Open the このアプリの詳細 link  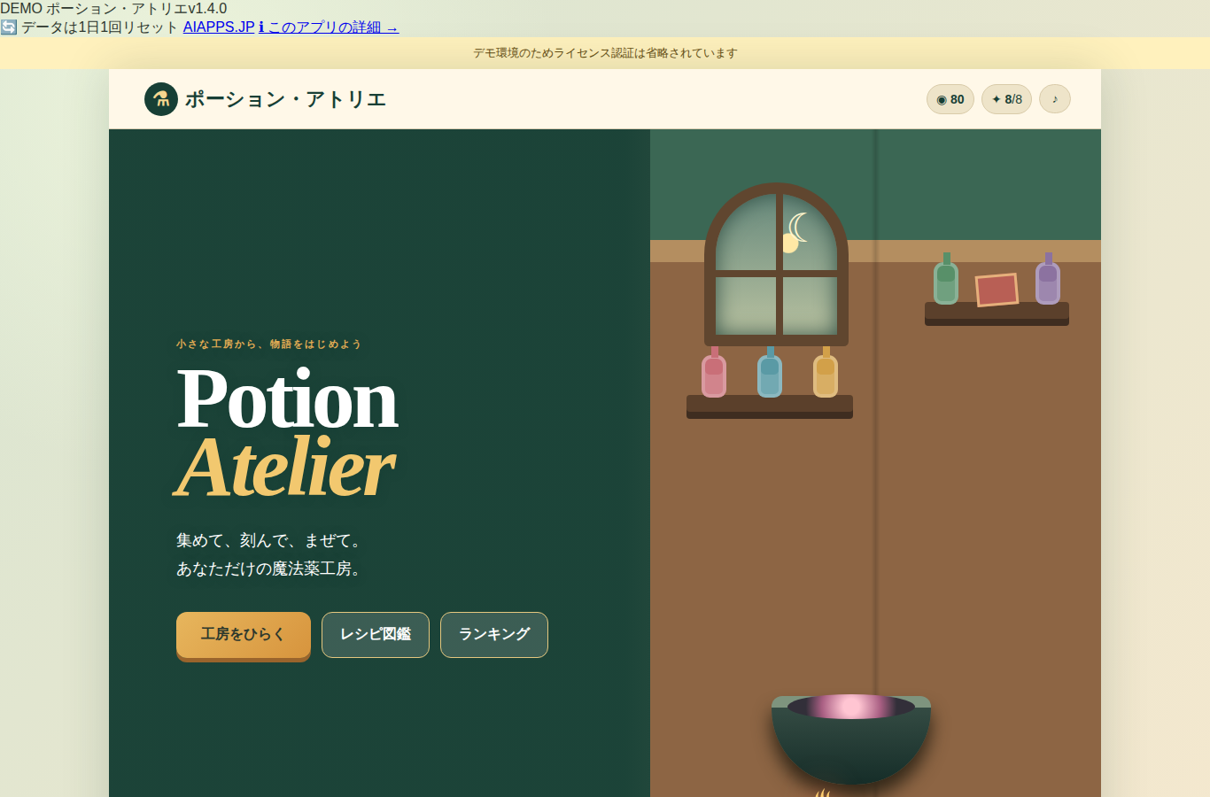tap(329, 27)
